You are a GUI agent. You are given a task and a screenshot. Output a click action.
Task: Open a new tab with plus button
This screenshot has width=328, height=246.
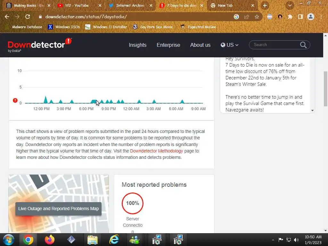[265, 6]
